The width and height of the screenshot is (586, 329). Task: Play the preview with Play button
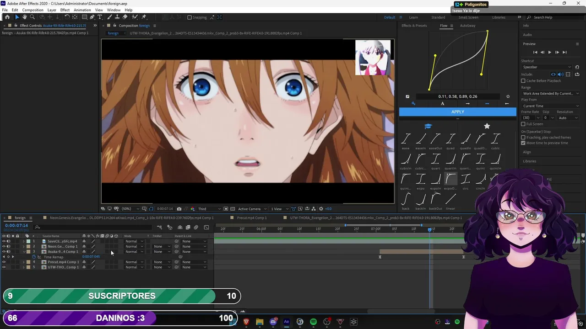pyautogui.click(x=550, y=53)
